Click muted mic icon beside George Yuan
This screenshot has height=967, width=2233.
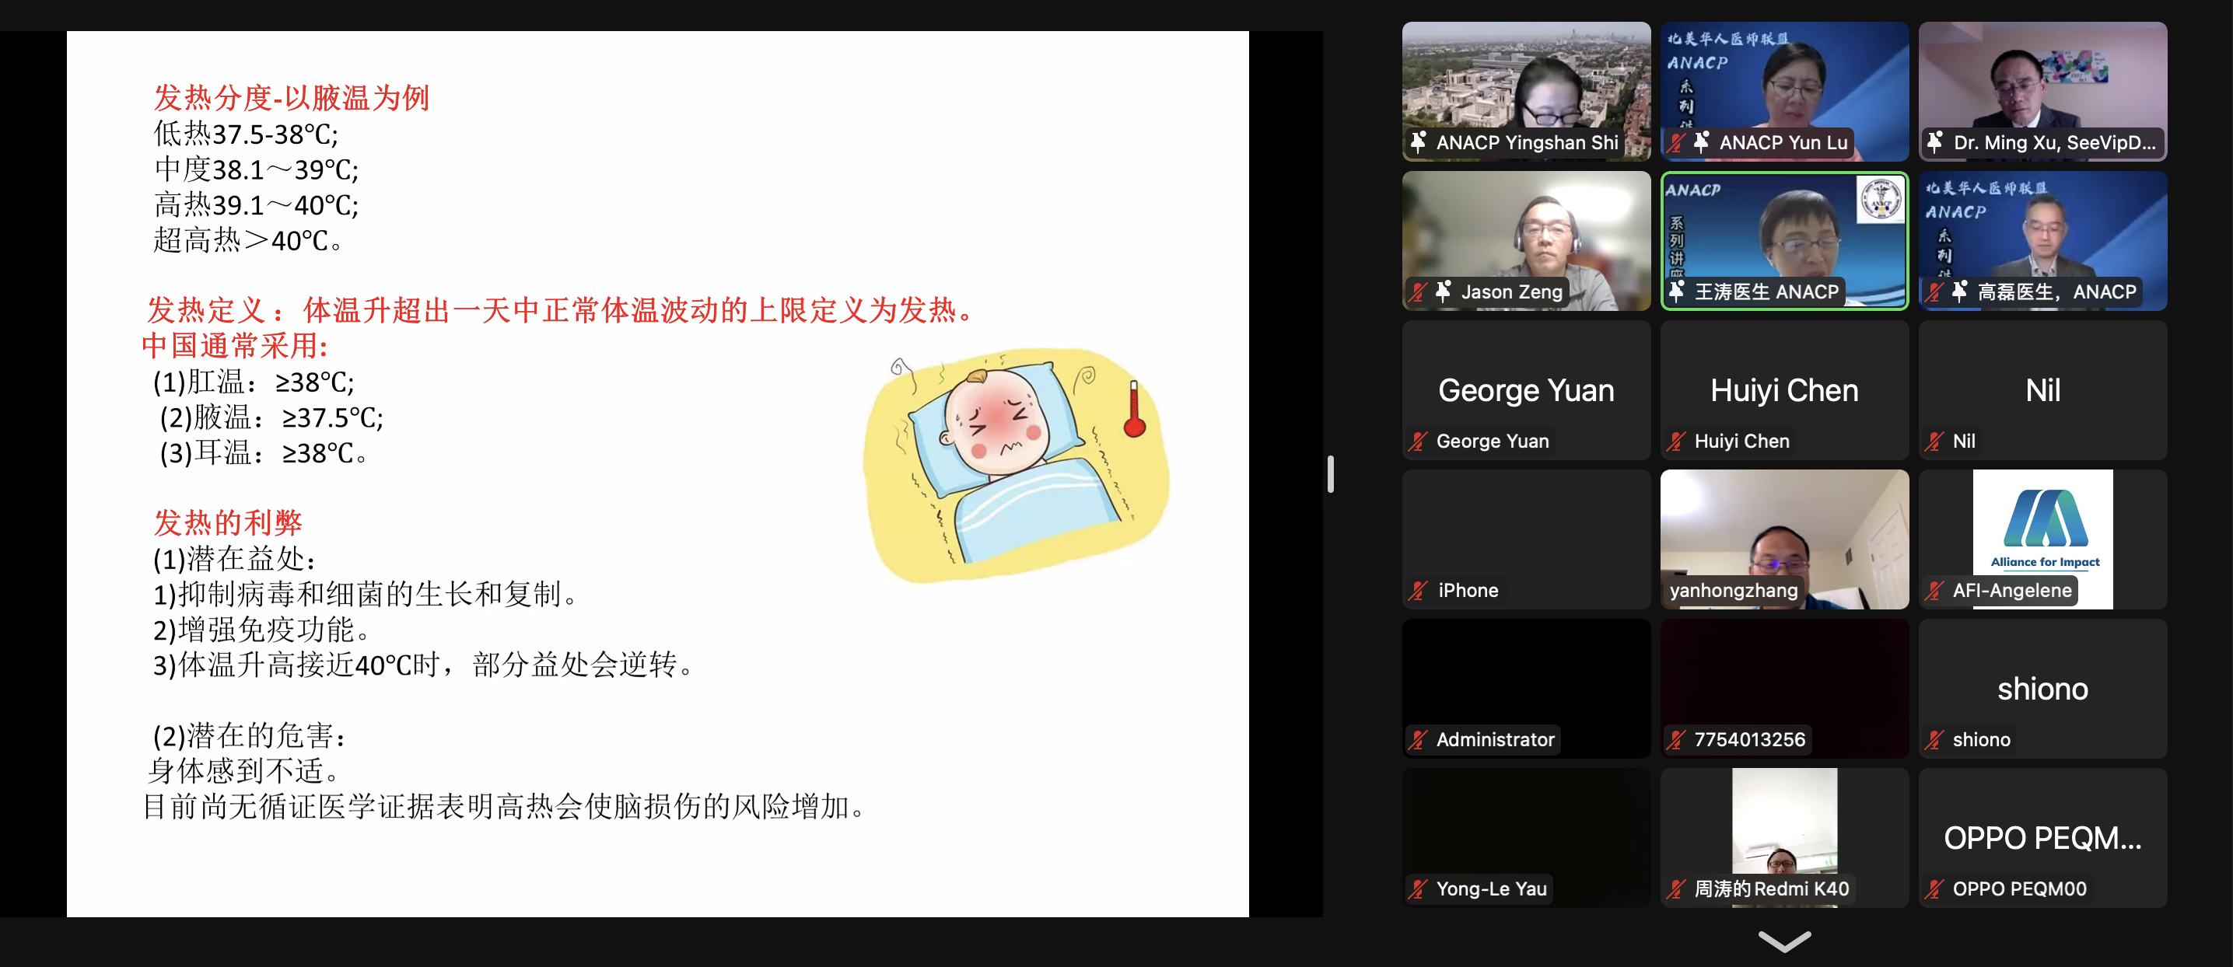(1418, 441)
